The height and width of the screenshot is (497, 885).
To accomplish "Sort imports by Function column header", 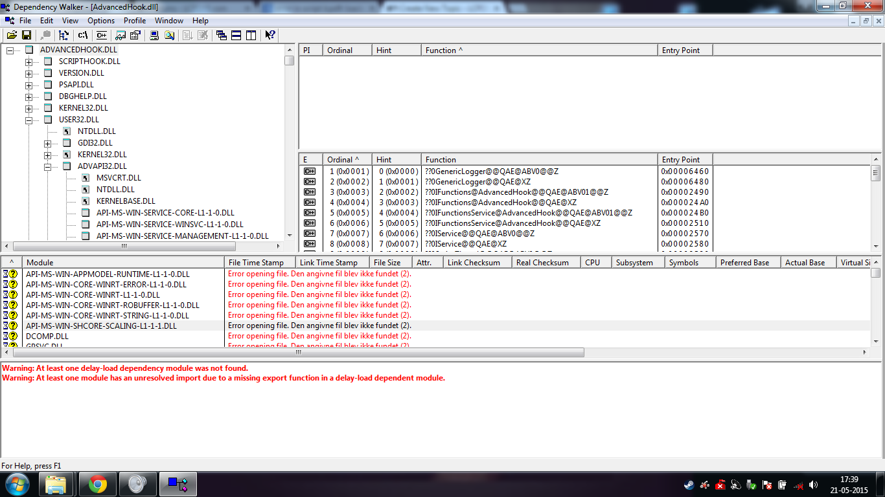I will (539, 50).
